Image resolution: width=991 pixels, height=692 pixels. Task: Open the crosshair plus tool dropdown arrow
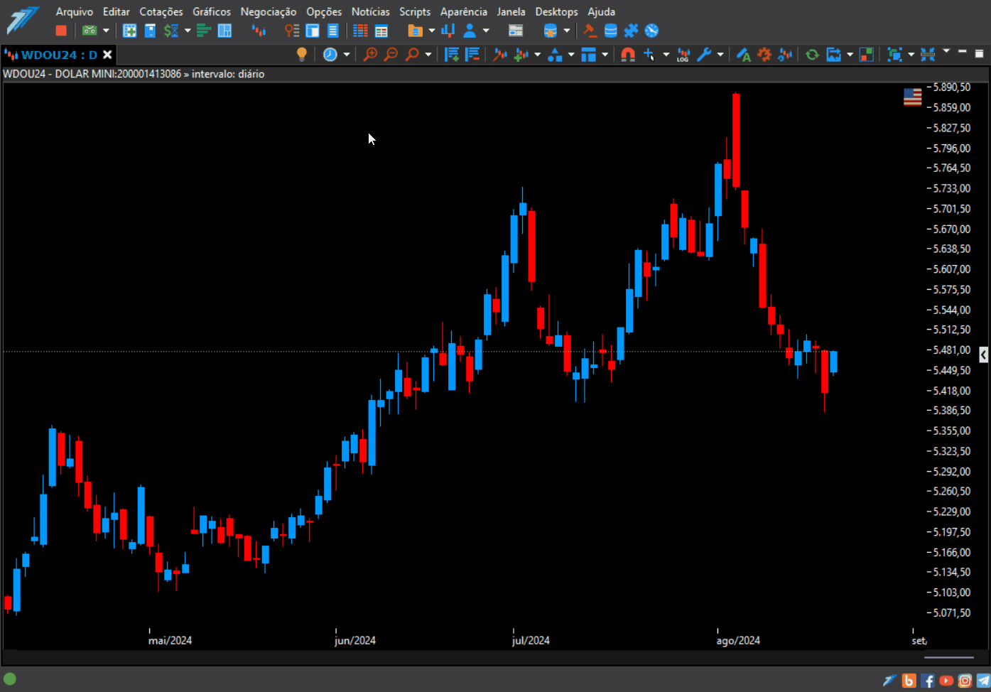(666, 55)
